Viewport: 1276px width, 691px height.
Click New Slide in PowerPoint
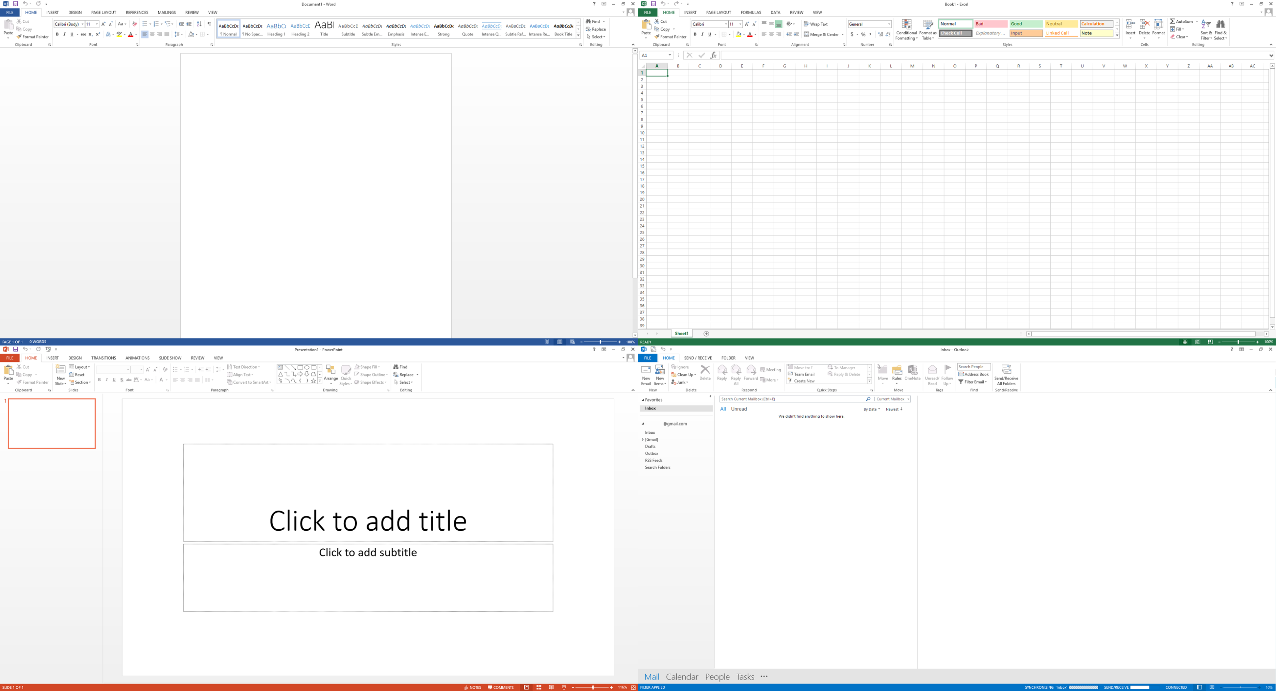[61, 374]
